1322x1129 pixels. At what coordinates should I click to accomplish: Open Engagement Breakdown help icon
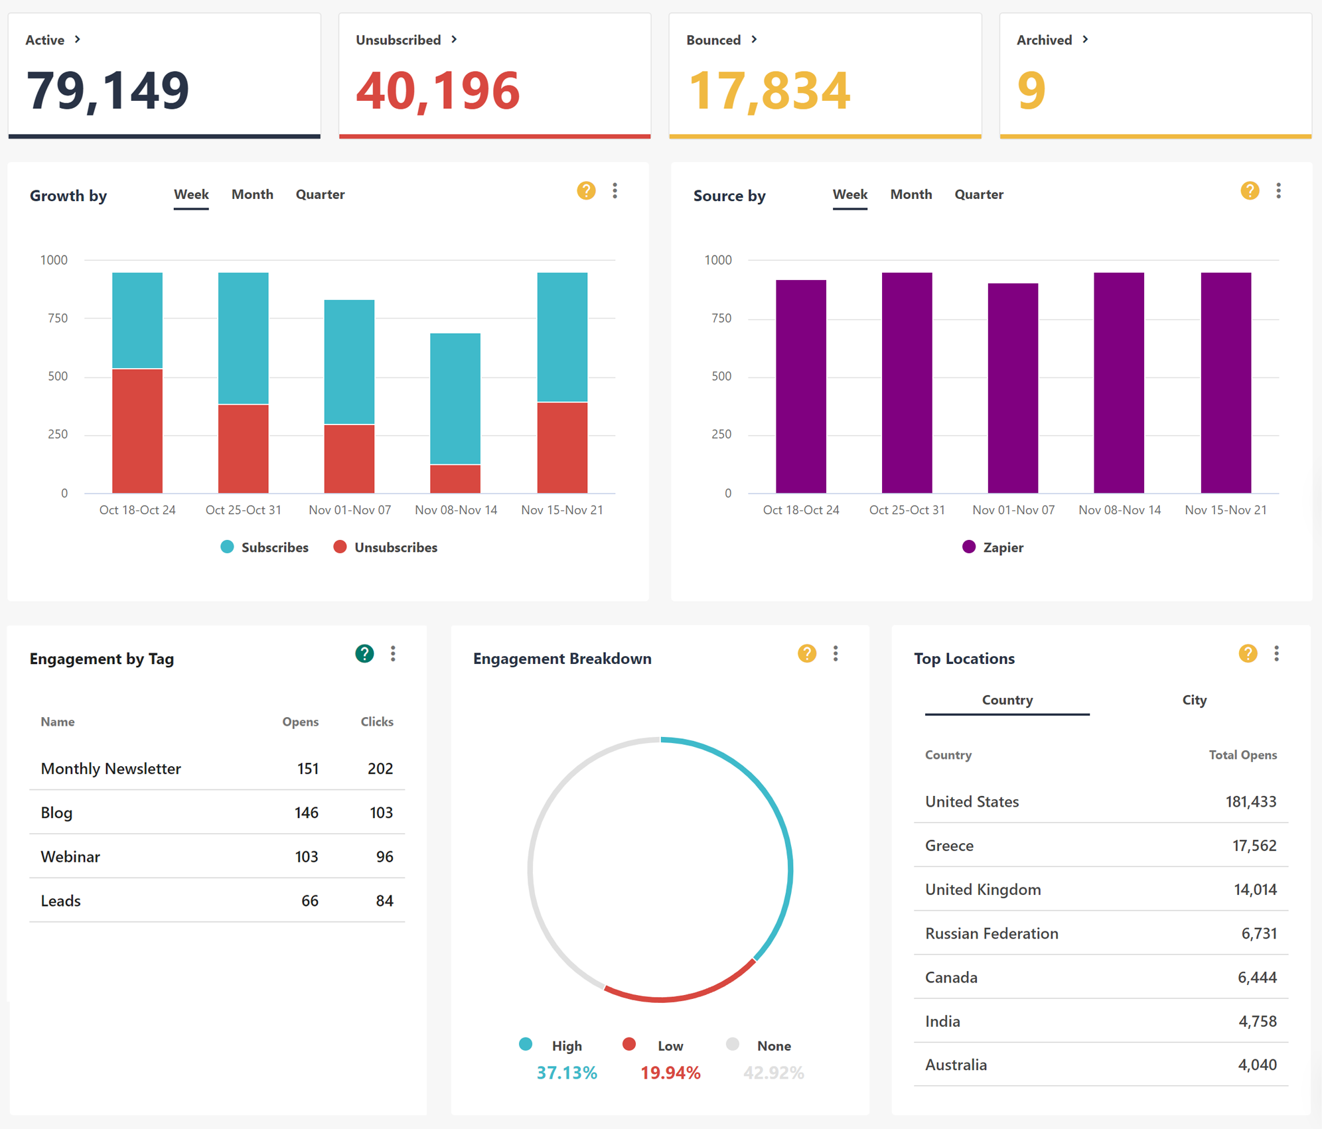[x=806, y=653]
